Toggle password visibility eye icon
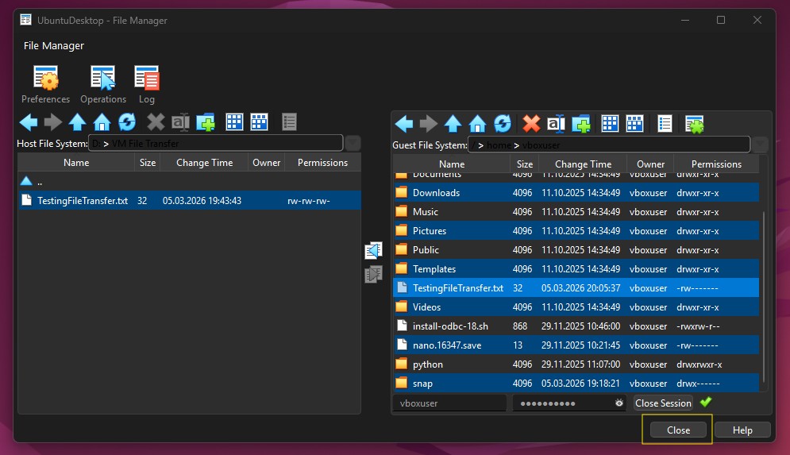 point(619,403)
